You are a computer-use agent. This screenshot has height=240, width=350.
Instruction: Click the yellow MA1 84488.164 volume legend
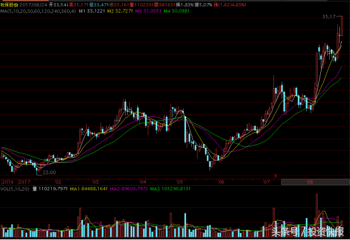pos(89,189)
